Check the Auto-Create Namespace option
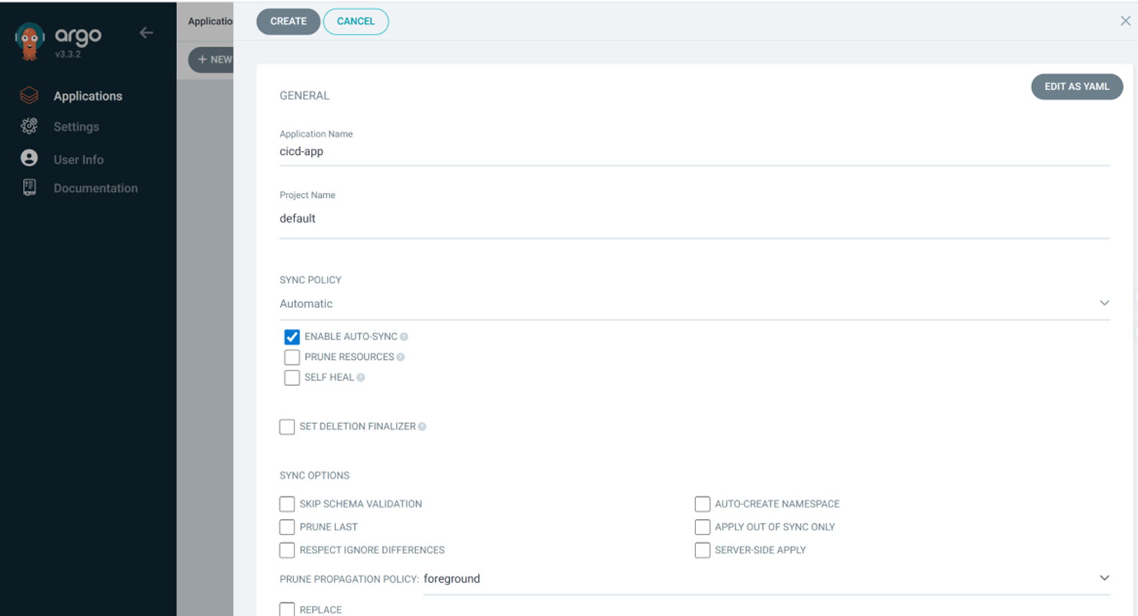The image size is (1138, 616). click(703, 504)
